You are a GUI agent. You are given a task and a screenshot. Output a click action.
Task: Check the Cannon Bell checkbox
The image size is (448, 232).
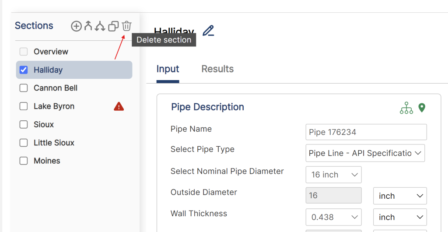24,88
